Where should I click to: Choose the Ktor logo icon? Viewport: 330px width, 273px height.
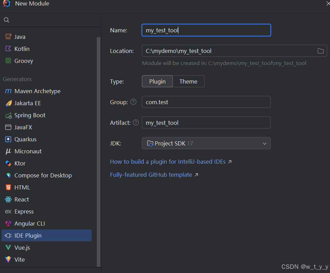pyautogui.click(x=8, y=163)
